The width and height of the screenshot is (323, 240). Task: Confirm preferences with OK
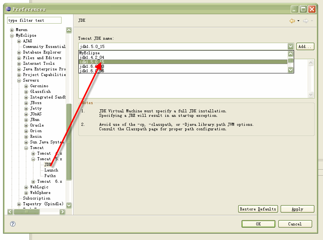(x=258, y=224)
